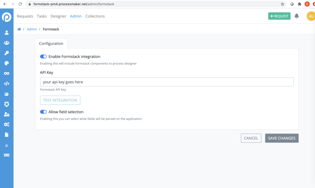The height and width of the screenshot is (188, 315).
Task: Open Groups via the people sidebar icon
Action: point(7,43)
